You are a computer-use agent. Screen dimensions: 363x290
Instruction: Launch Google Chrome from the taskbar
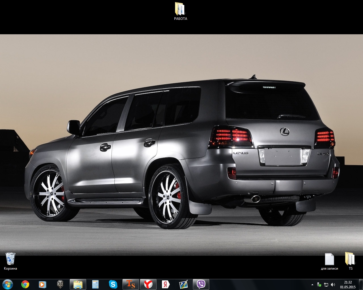(x=25, y=284)
